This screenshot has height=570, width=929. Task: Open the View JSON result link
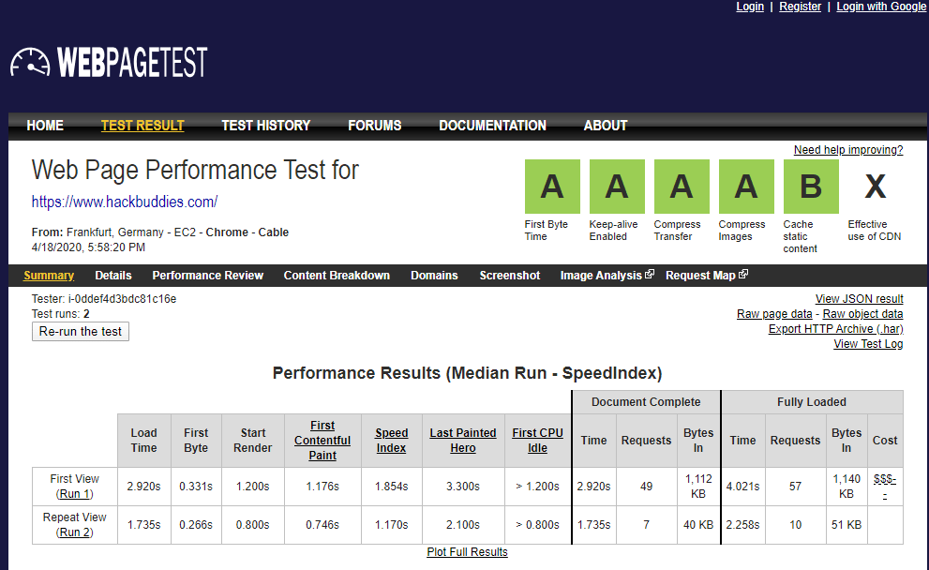click(x=859, y=299)
